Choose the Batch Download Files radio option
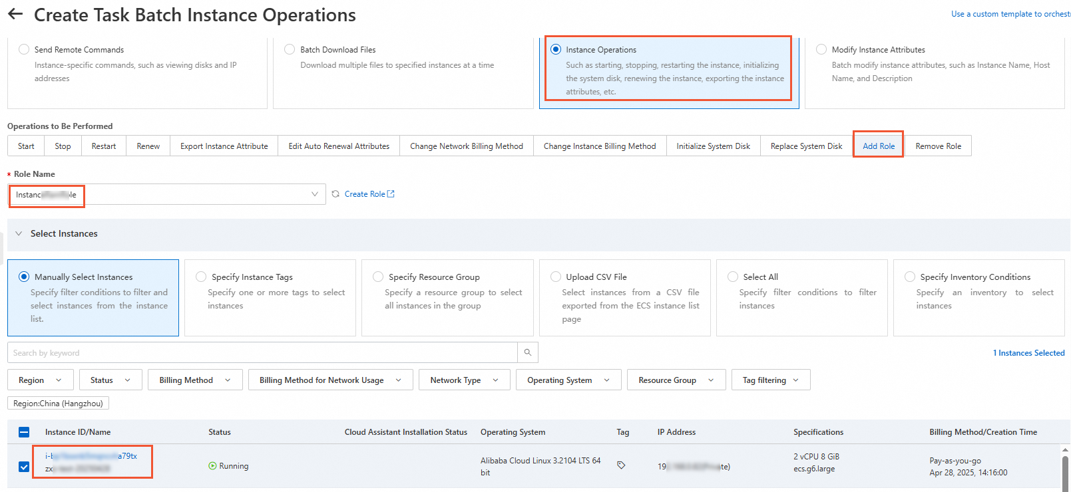The height and width of the screenshot is (492, 1071). coord(290,49)
